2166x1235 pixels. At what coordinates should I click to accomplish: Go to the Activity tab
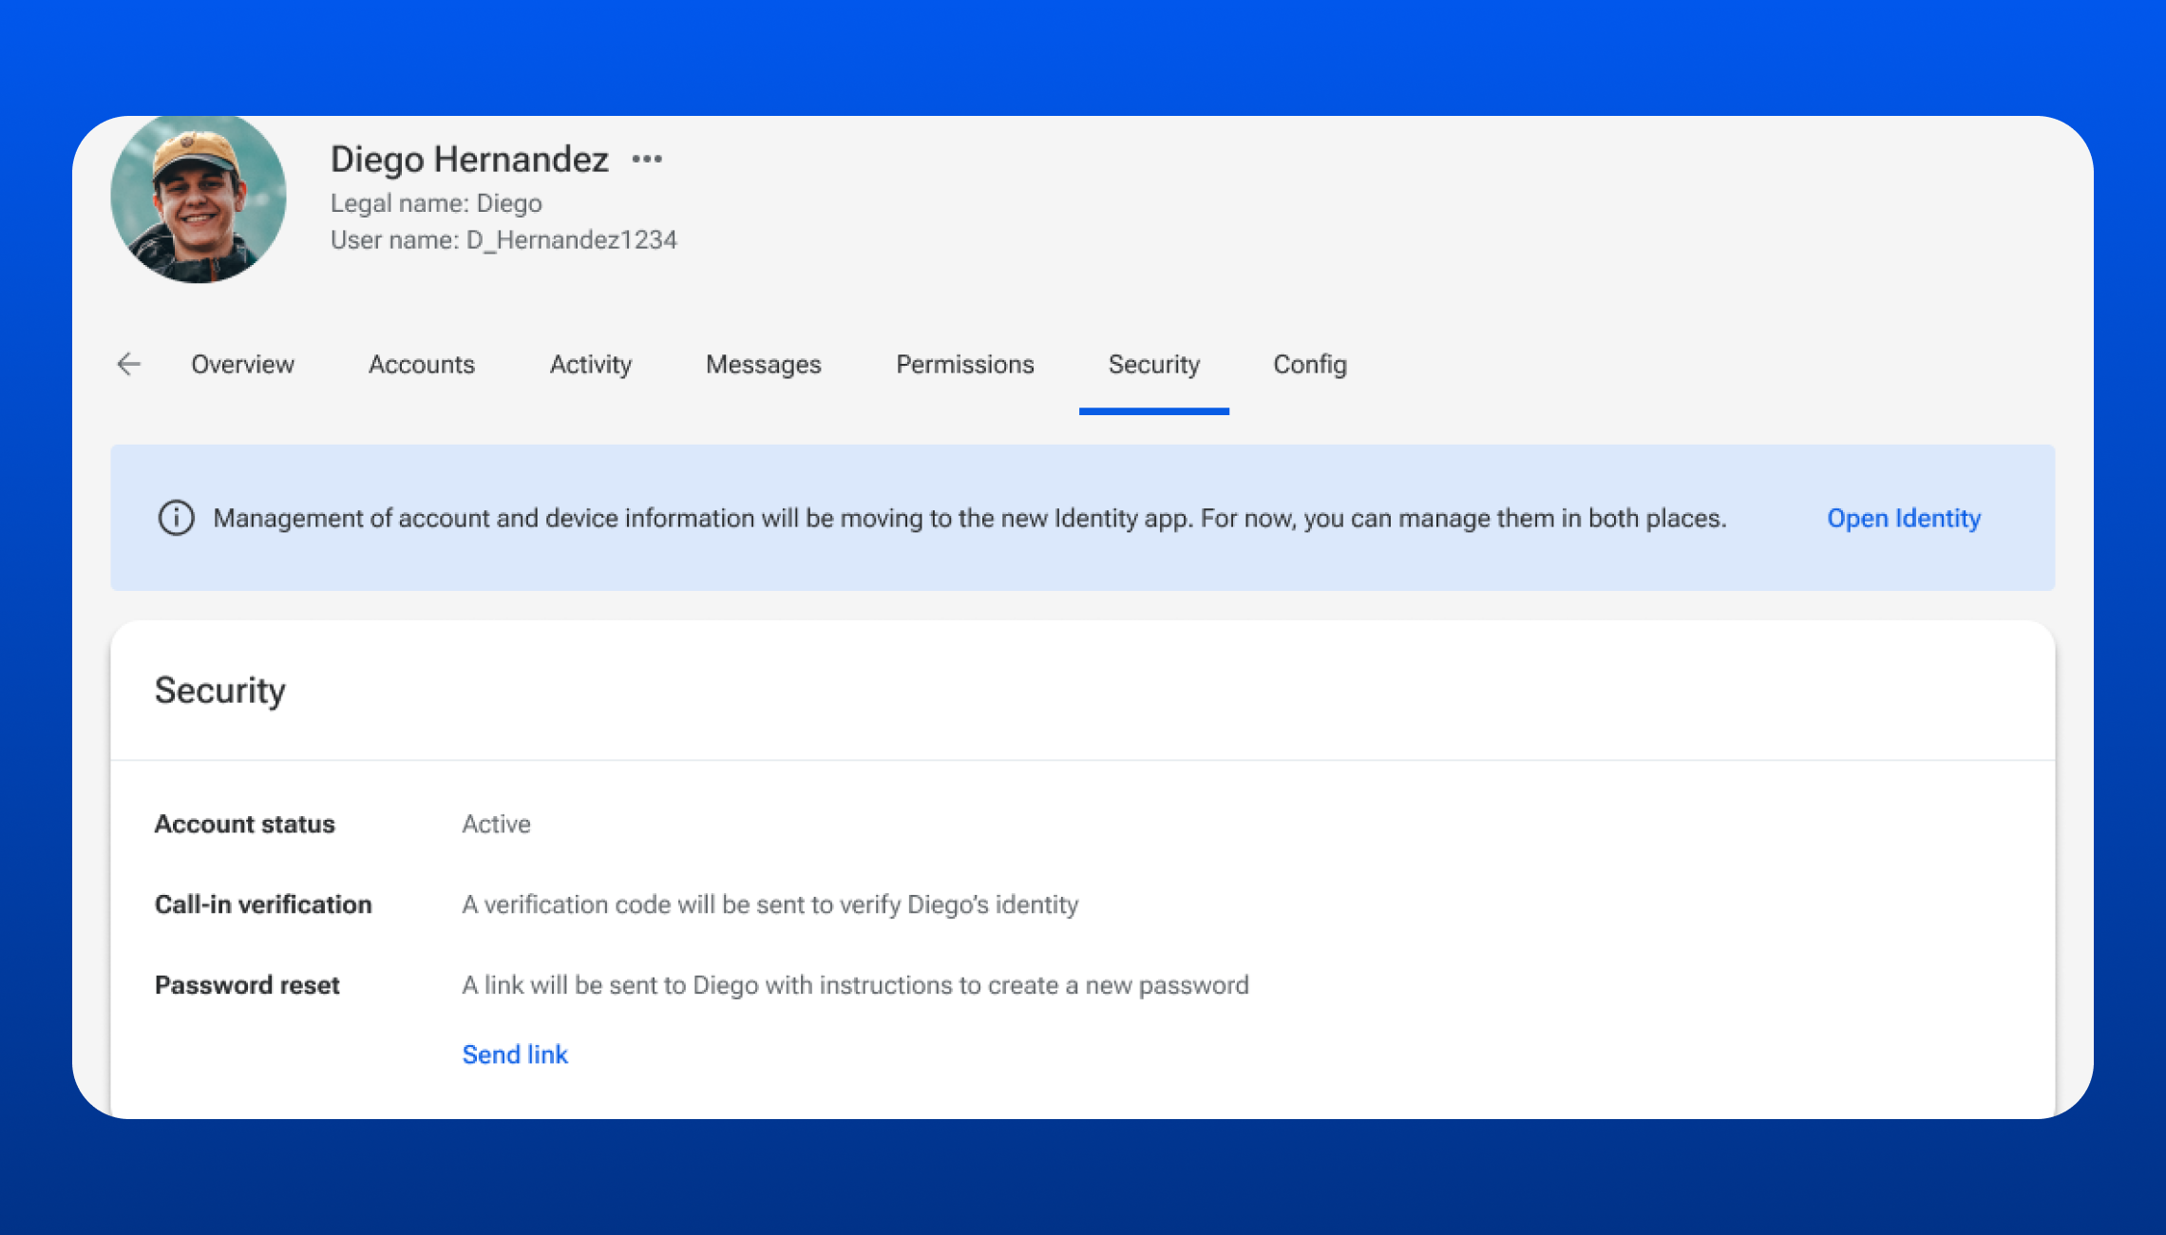pyautogui.click(x=590, y=365)
